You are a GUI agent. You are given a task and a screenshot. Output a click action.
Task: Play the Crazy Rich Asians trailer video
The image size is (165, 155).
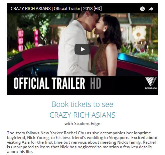coord(82,49)
